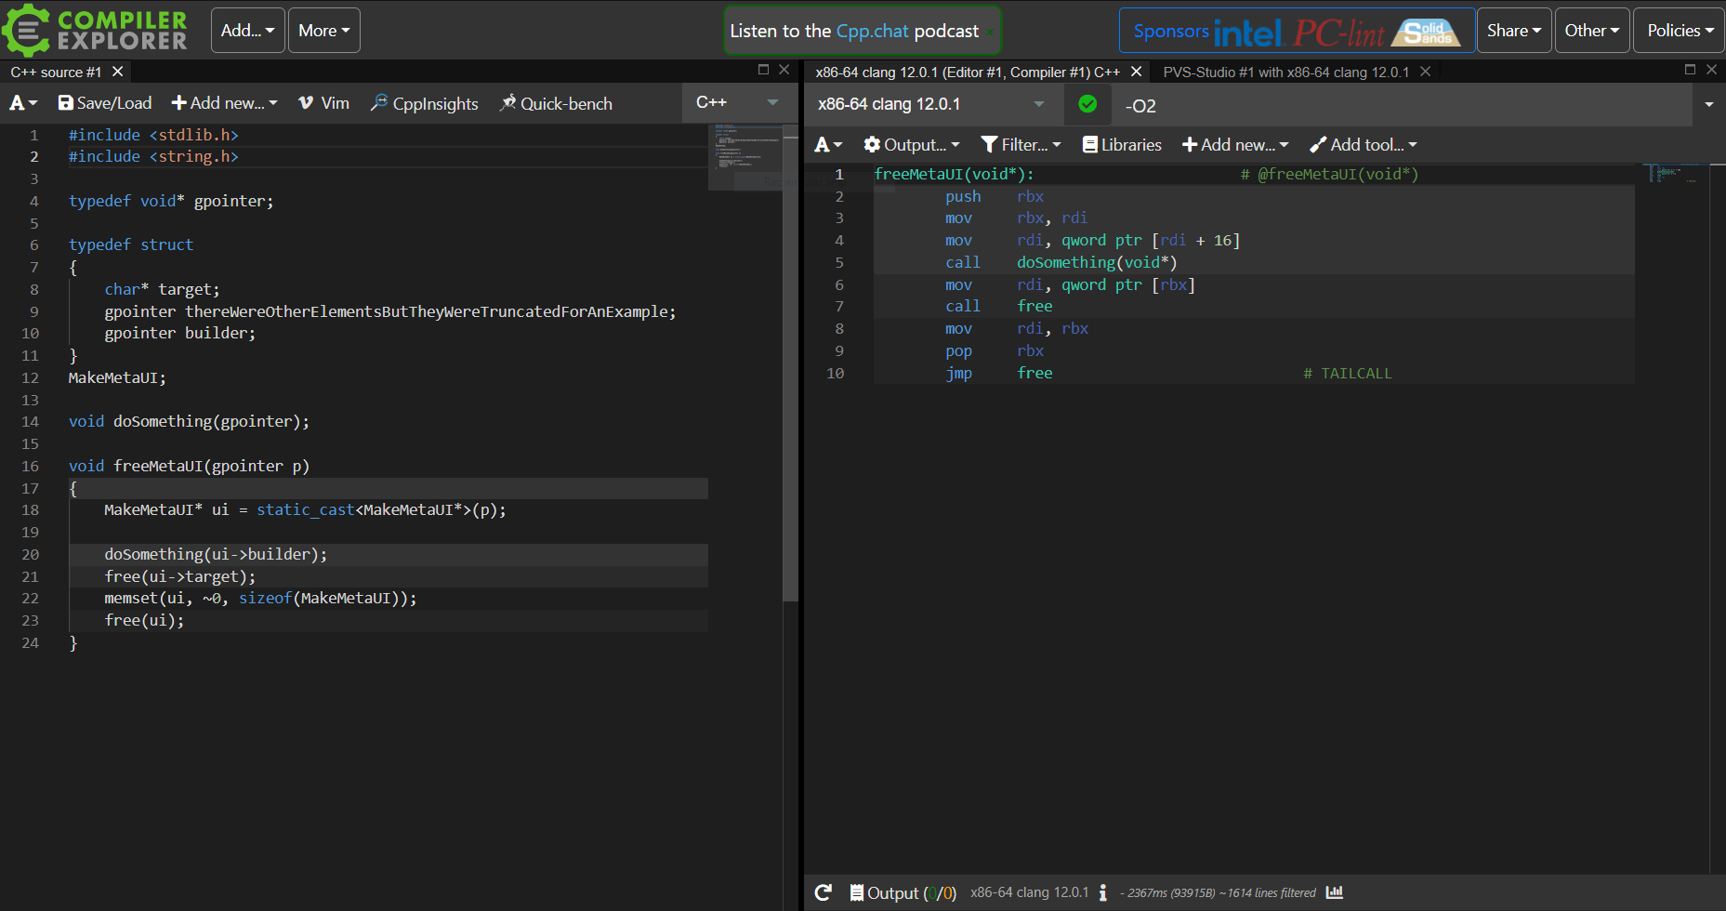This screenshot has height=911, width=1726.
Task: Close the x86-64 clang compiler tab
Action: [x=1136, y=72]
